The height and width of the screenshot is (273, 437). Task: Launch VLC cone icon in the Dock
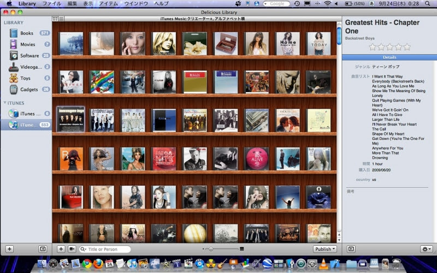click(x=323, y=263)
